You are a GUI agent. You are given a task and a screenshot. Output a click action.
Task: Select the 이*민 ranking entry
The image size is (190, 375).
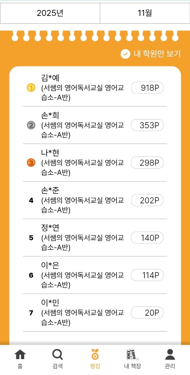coord(82,313)
